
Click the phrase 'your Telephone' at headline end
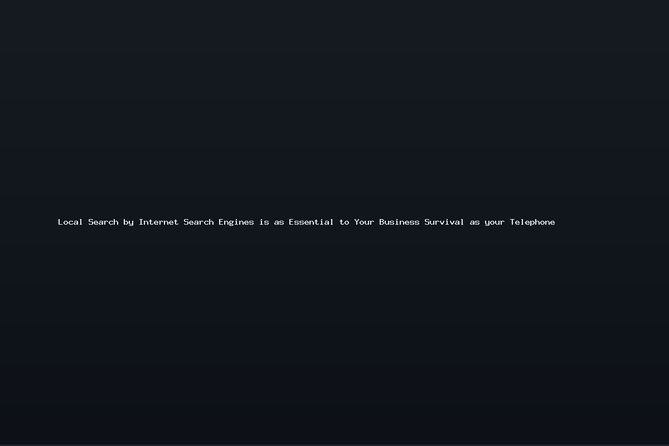click(x=520, y=222)
